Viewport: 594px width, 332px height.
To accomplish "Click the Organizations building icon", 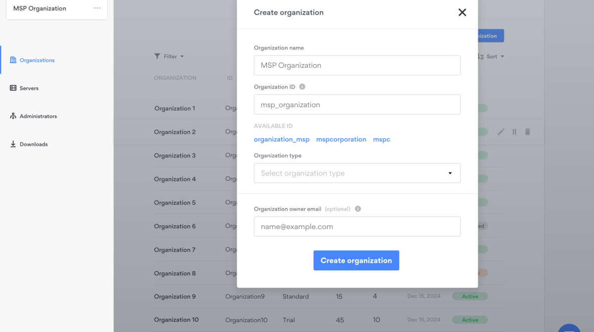I will tap(13, 60).
